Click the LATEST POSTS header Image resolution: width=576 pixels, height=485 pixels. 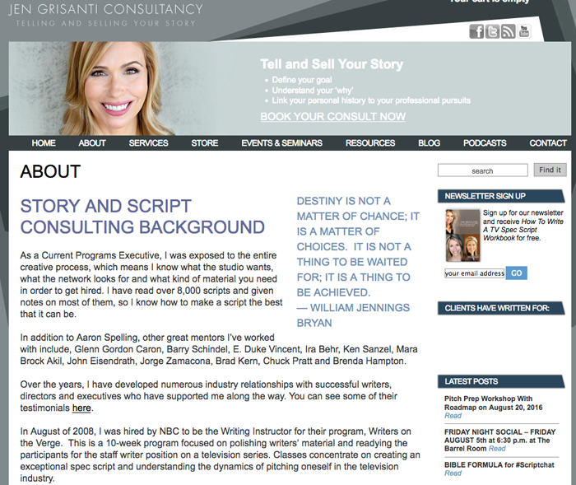pos(501,381)
